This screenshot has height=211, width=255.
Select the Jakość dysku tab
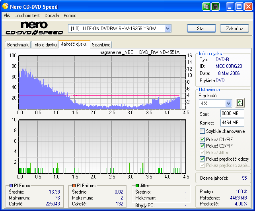(74, 44)
